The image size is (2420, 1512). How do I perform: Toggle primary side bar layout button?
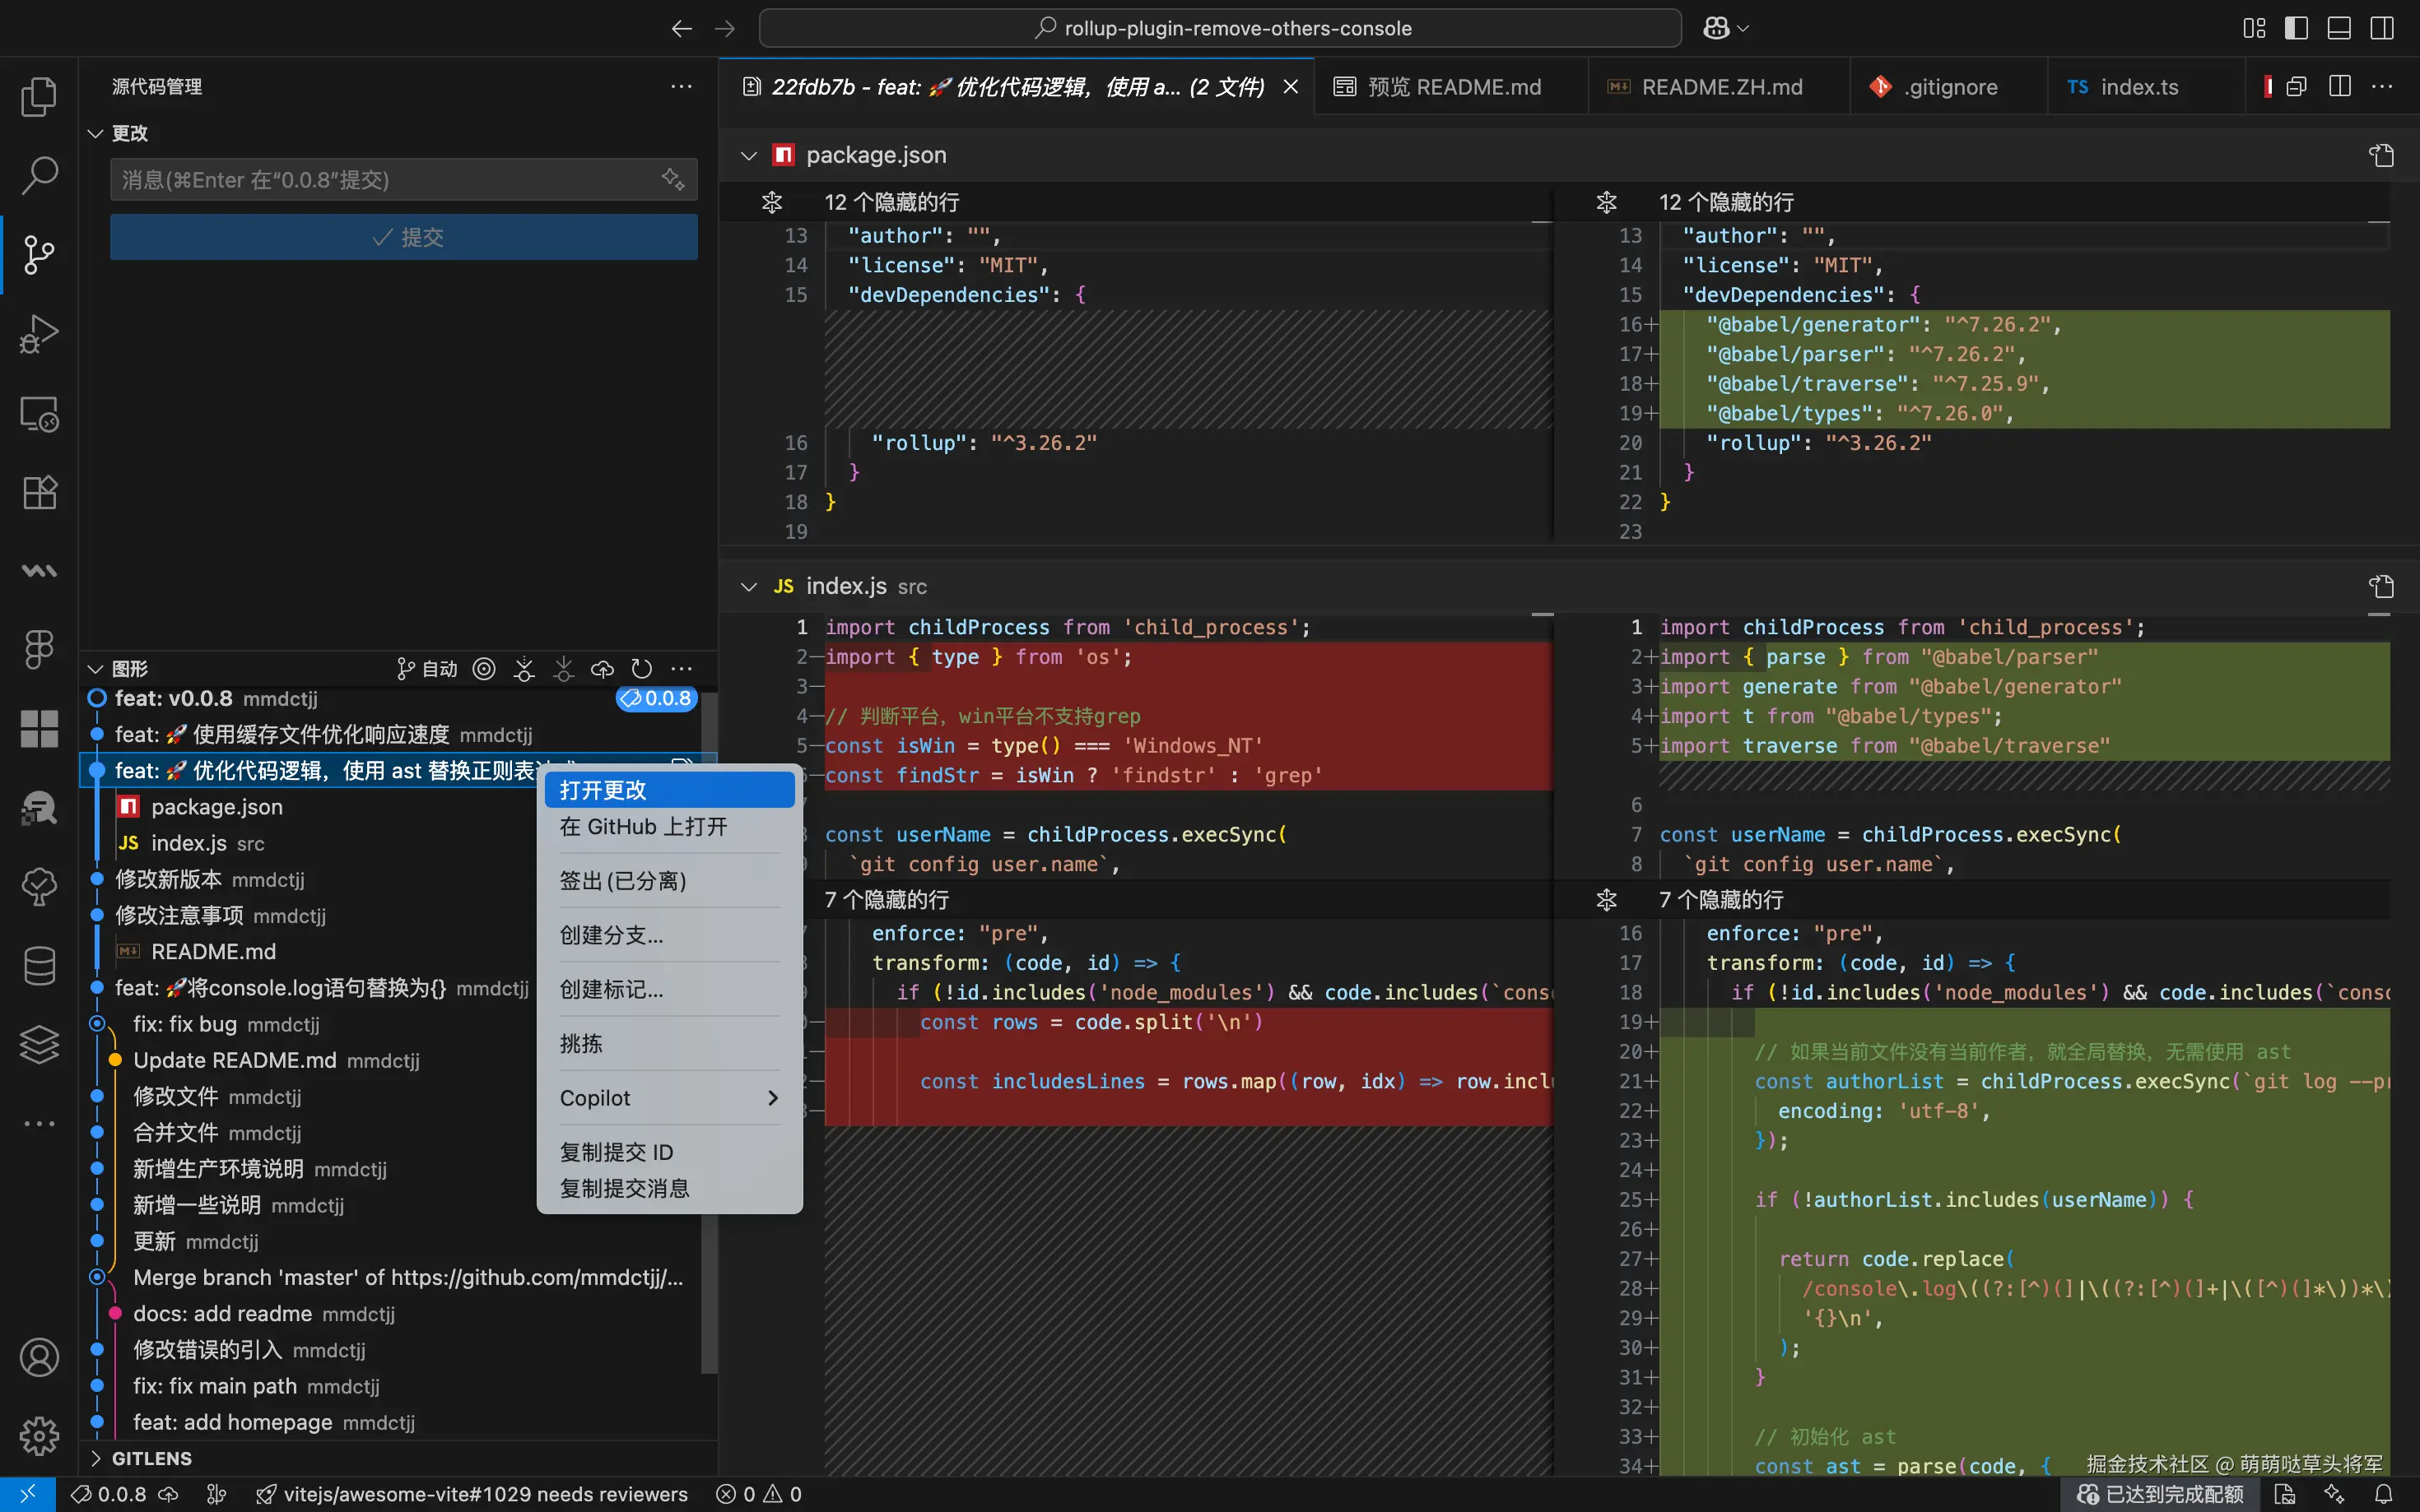2296,28
